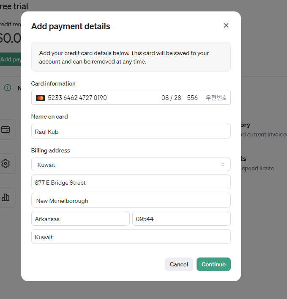Click the postal code placeholder field
The height and width of the screenshot is (299, 287).
tap(216, 98)
